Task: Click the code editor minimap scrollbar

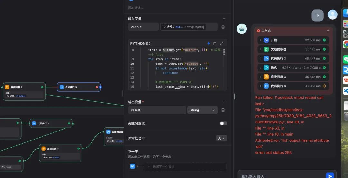Action: [224, 52]
